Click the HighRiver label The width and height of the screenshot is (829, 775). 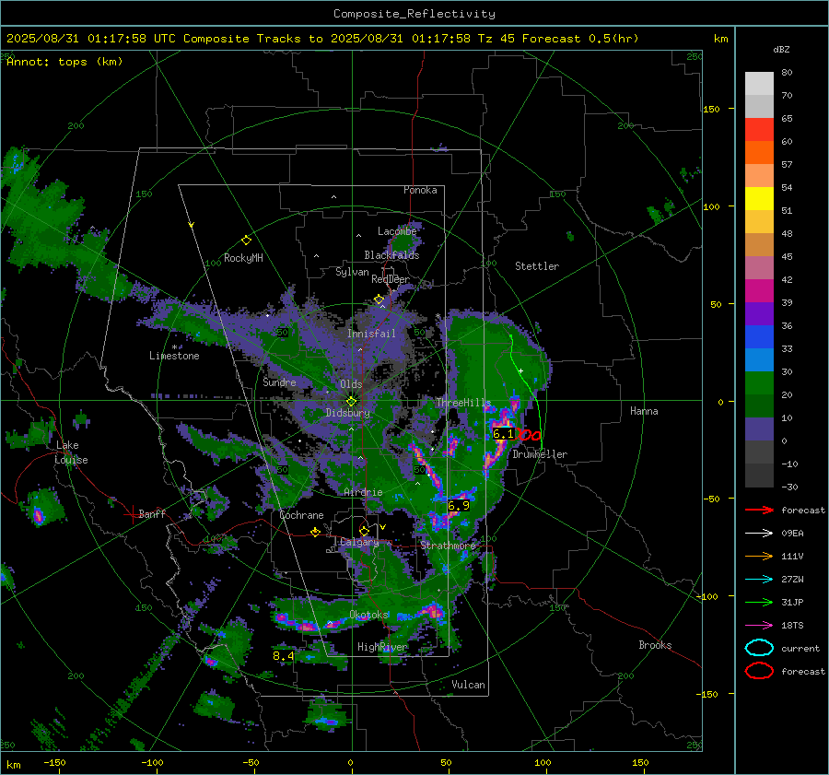pyautogui.click(x=382, y=647)
